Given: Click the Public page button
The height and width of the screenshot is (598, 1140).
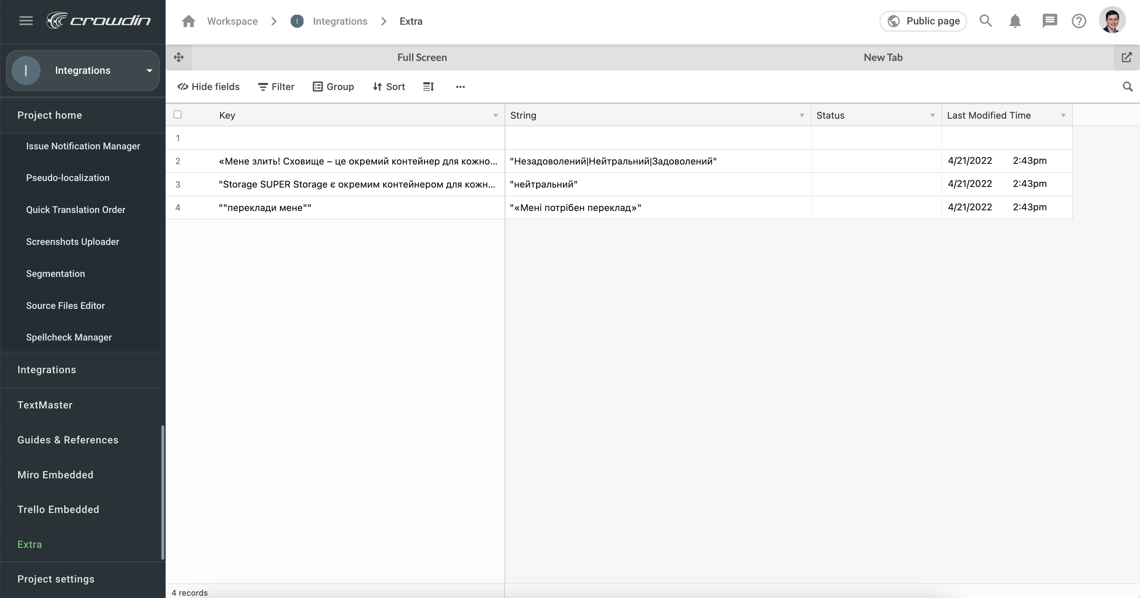Looking at the screenshot, I should (923, 21).
